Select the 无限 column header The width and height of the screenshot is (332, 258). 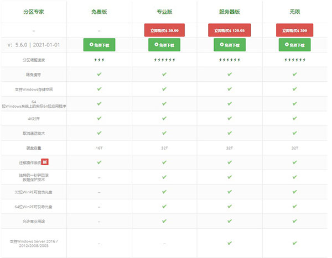coord(294,12)
